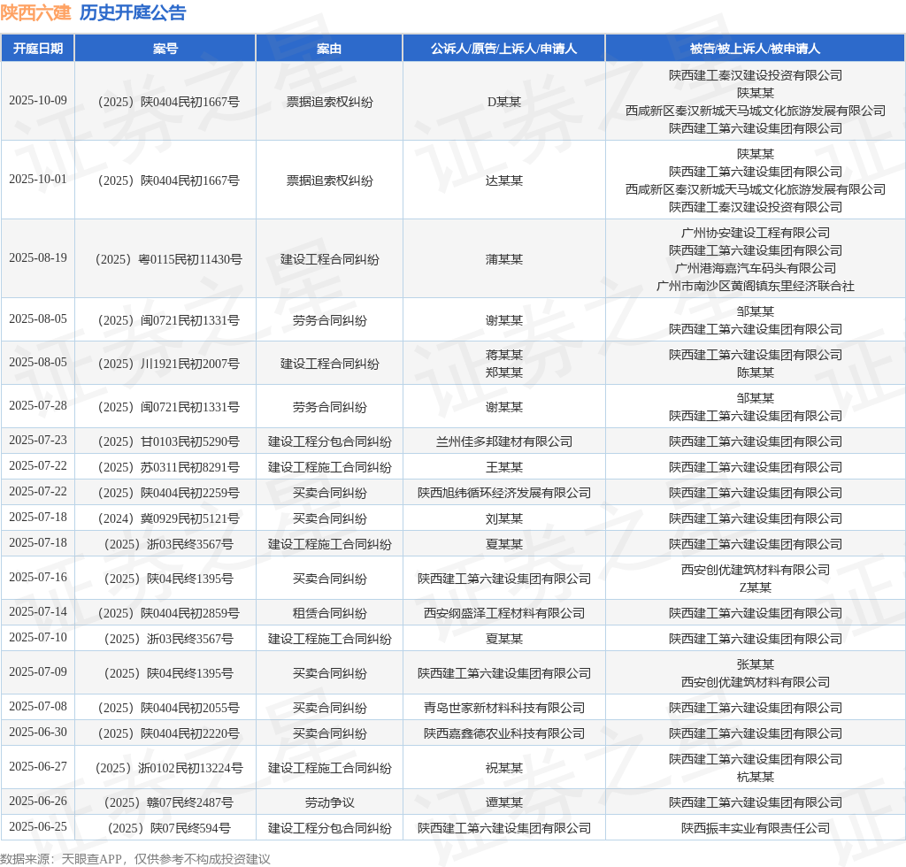The image size is (906, 867).
Task: Click plaintiff 谭某某
Action: pyautogui.click(x=503, y=802)
